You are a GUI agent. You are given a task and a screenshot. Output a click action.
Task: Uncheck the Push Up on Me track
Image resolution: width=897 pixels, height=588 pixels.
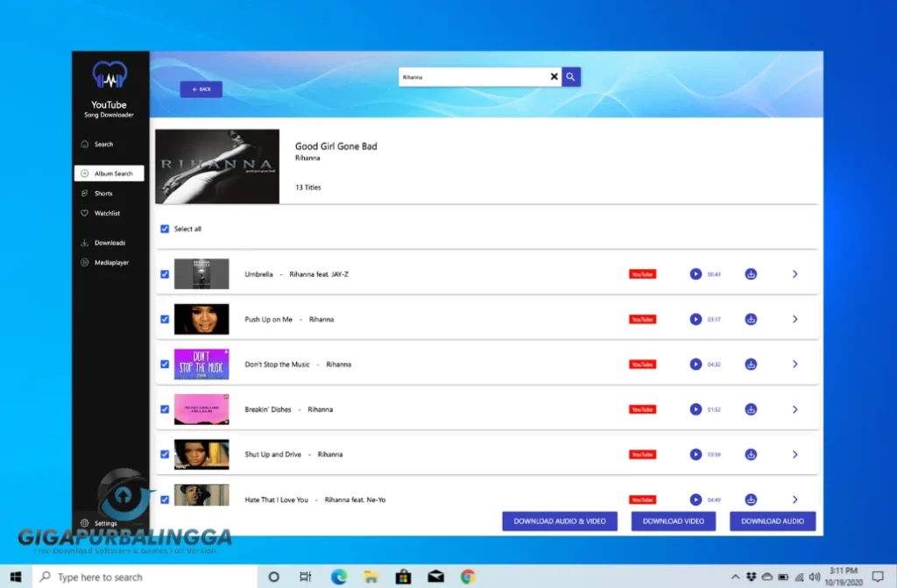[x=165, y=319]
